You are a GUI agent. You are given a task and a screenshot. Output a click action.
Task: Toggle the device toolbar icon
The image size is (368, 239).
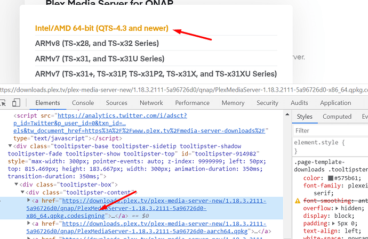pyautogui.click(x=16, y=103)
